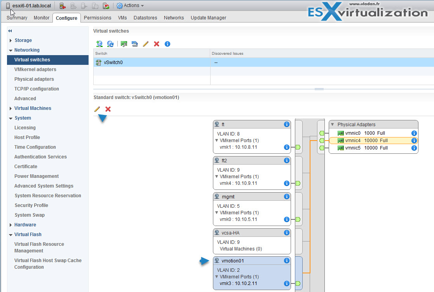The width and height of the screenshot is (434, 292).
Task: Open info for the vmotion01 port group header
Action: click(287, 261)
